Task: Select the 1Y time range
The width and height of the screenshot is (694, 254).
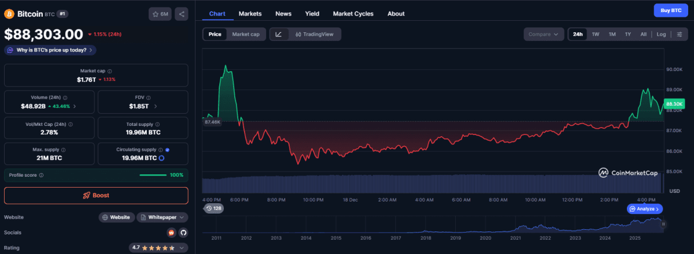Action: tap(627, 35)
